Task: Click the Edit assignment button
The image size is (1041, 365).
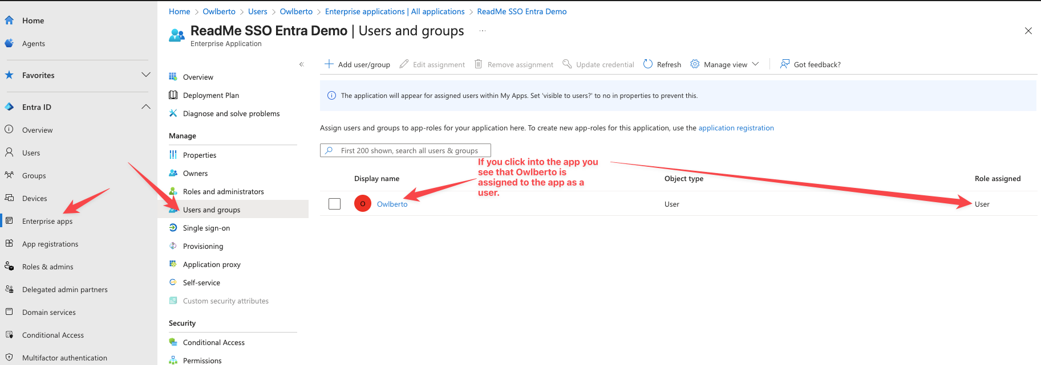Action: click(432, 64)
